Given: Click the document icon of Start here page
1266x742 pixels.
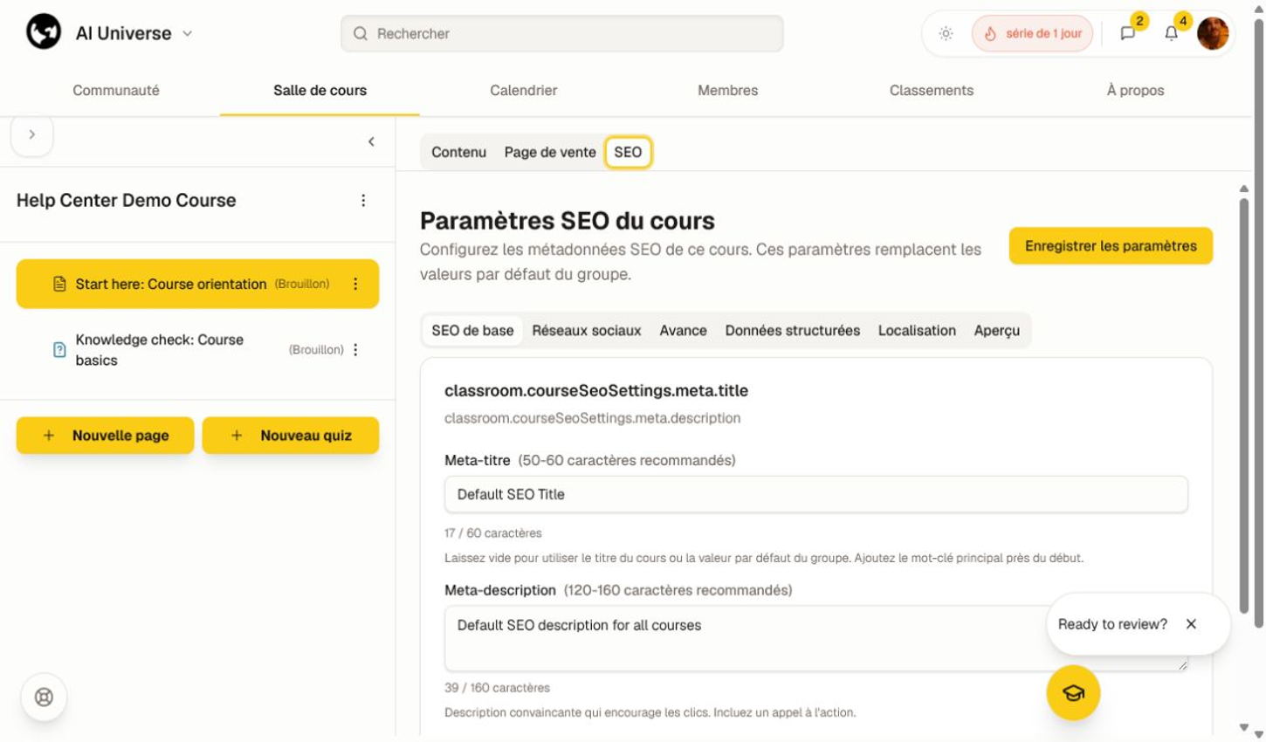Looking at the screenshot, I should 59,284.
